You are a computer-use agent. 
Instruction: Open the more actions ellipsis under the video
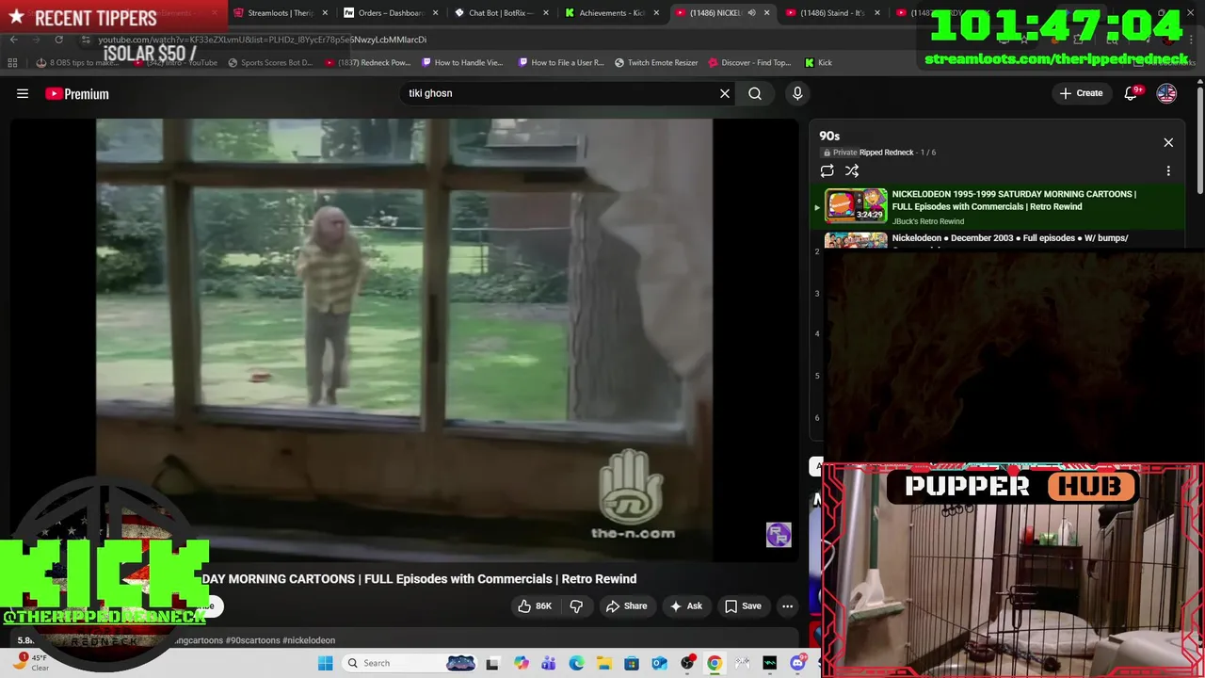coord(788,605)
